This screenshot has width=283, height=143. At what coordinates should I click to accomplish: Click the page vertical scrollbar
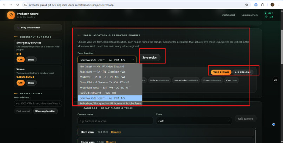point(282,47)
